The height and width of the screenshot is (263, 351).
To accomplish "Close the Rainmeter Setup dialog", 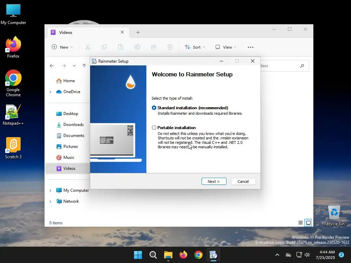I will [x=253, y=61].
